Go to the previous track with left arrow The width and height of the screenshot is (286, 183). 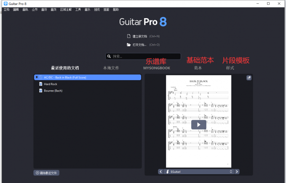pos(160,172)
